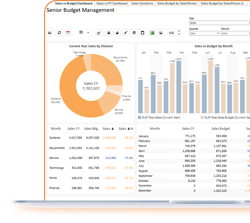Viewport: 250px width, 223px height.
Task: Select the pencil edit icon
Action: [126, 32]
